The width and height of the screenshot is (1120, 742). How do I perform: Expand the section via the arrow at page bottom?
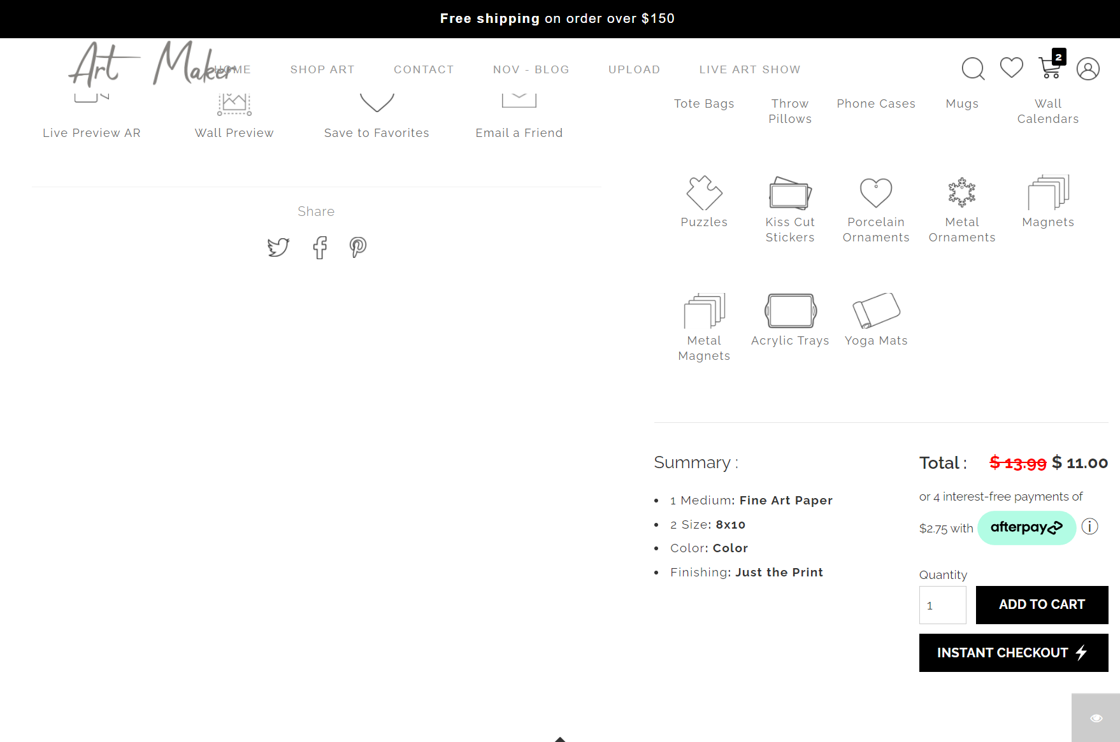click(559, 738)
